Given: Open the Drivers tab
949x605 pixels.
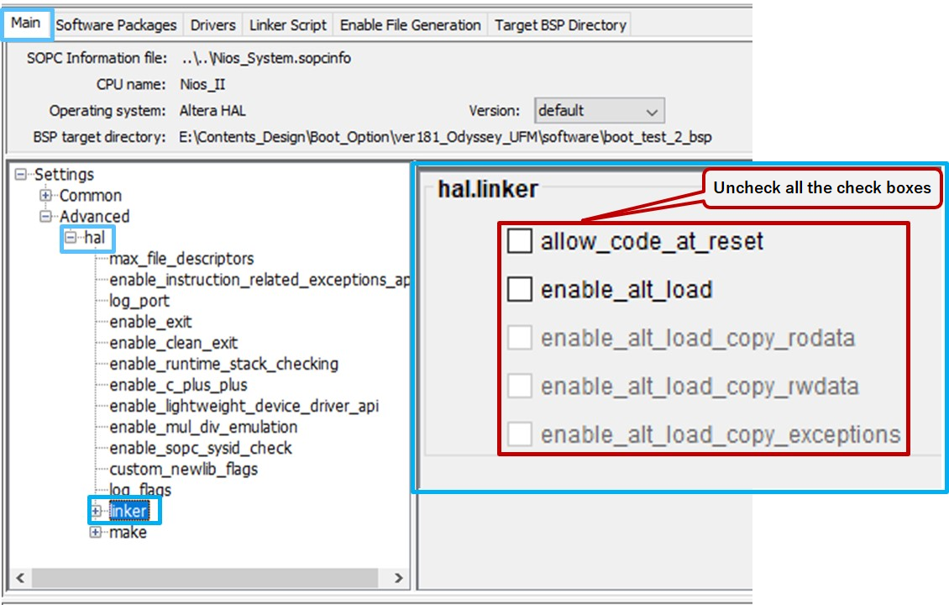Looking at the screenshot, I should [x=212, y=24].
